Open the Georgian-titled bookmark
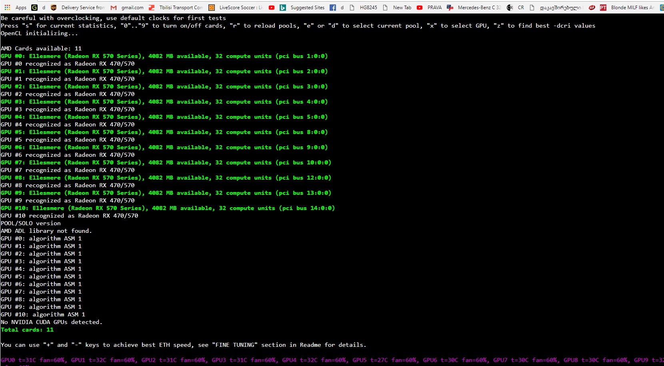The image size is (664, 366). click(x=556, y=7)
